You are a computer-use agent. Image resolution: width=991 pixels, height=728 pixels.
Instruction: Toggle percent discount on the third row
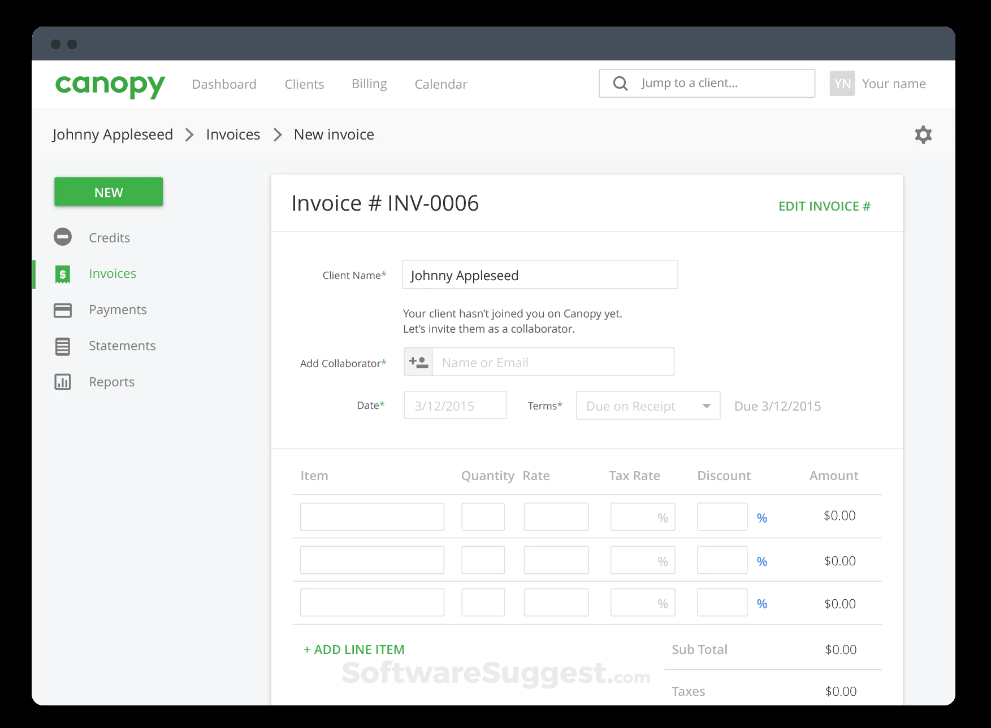pyautogui.click(x=762, y=603)
